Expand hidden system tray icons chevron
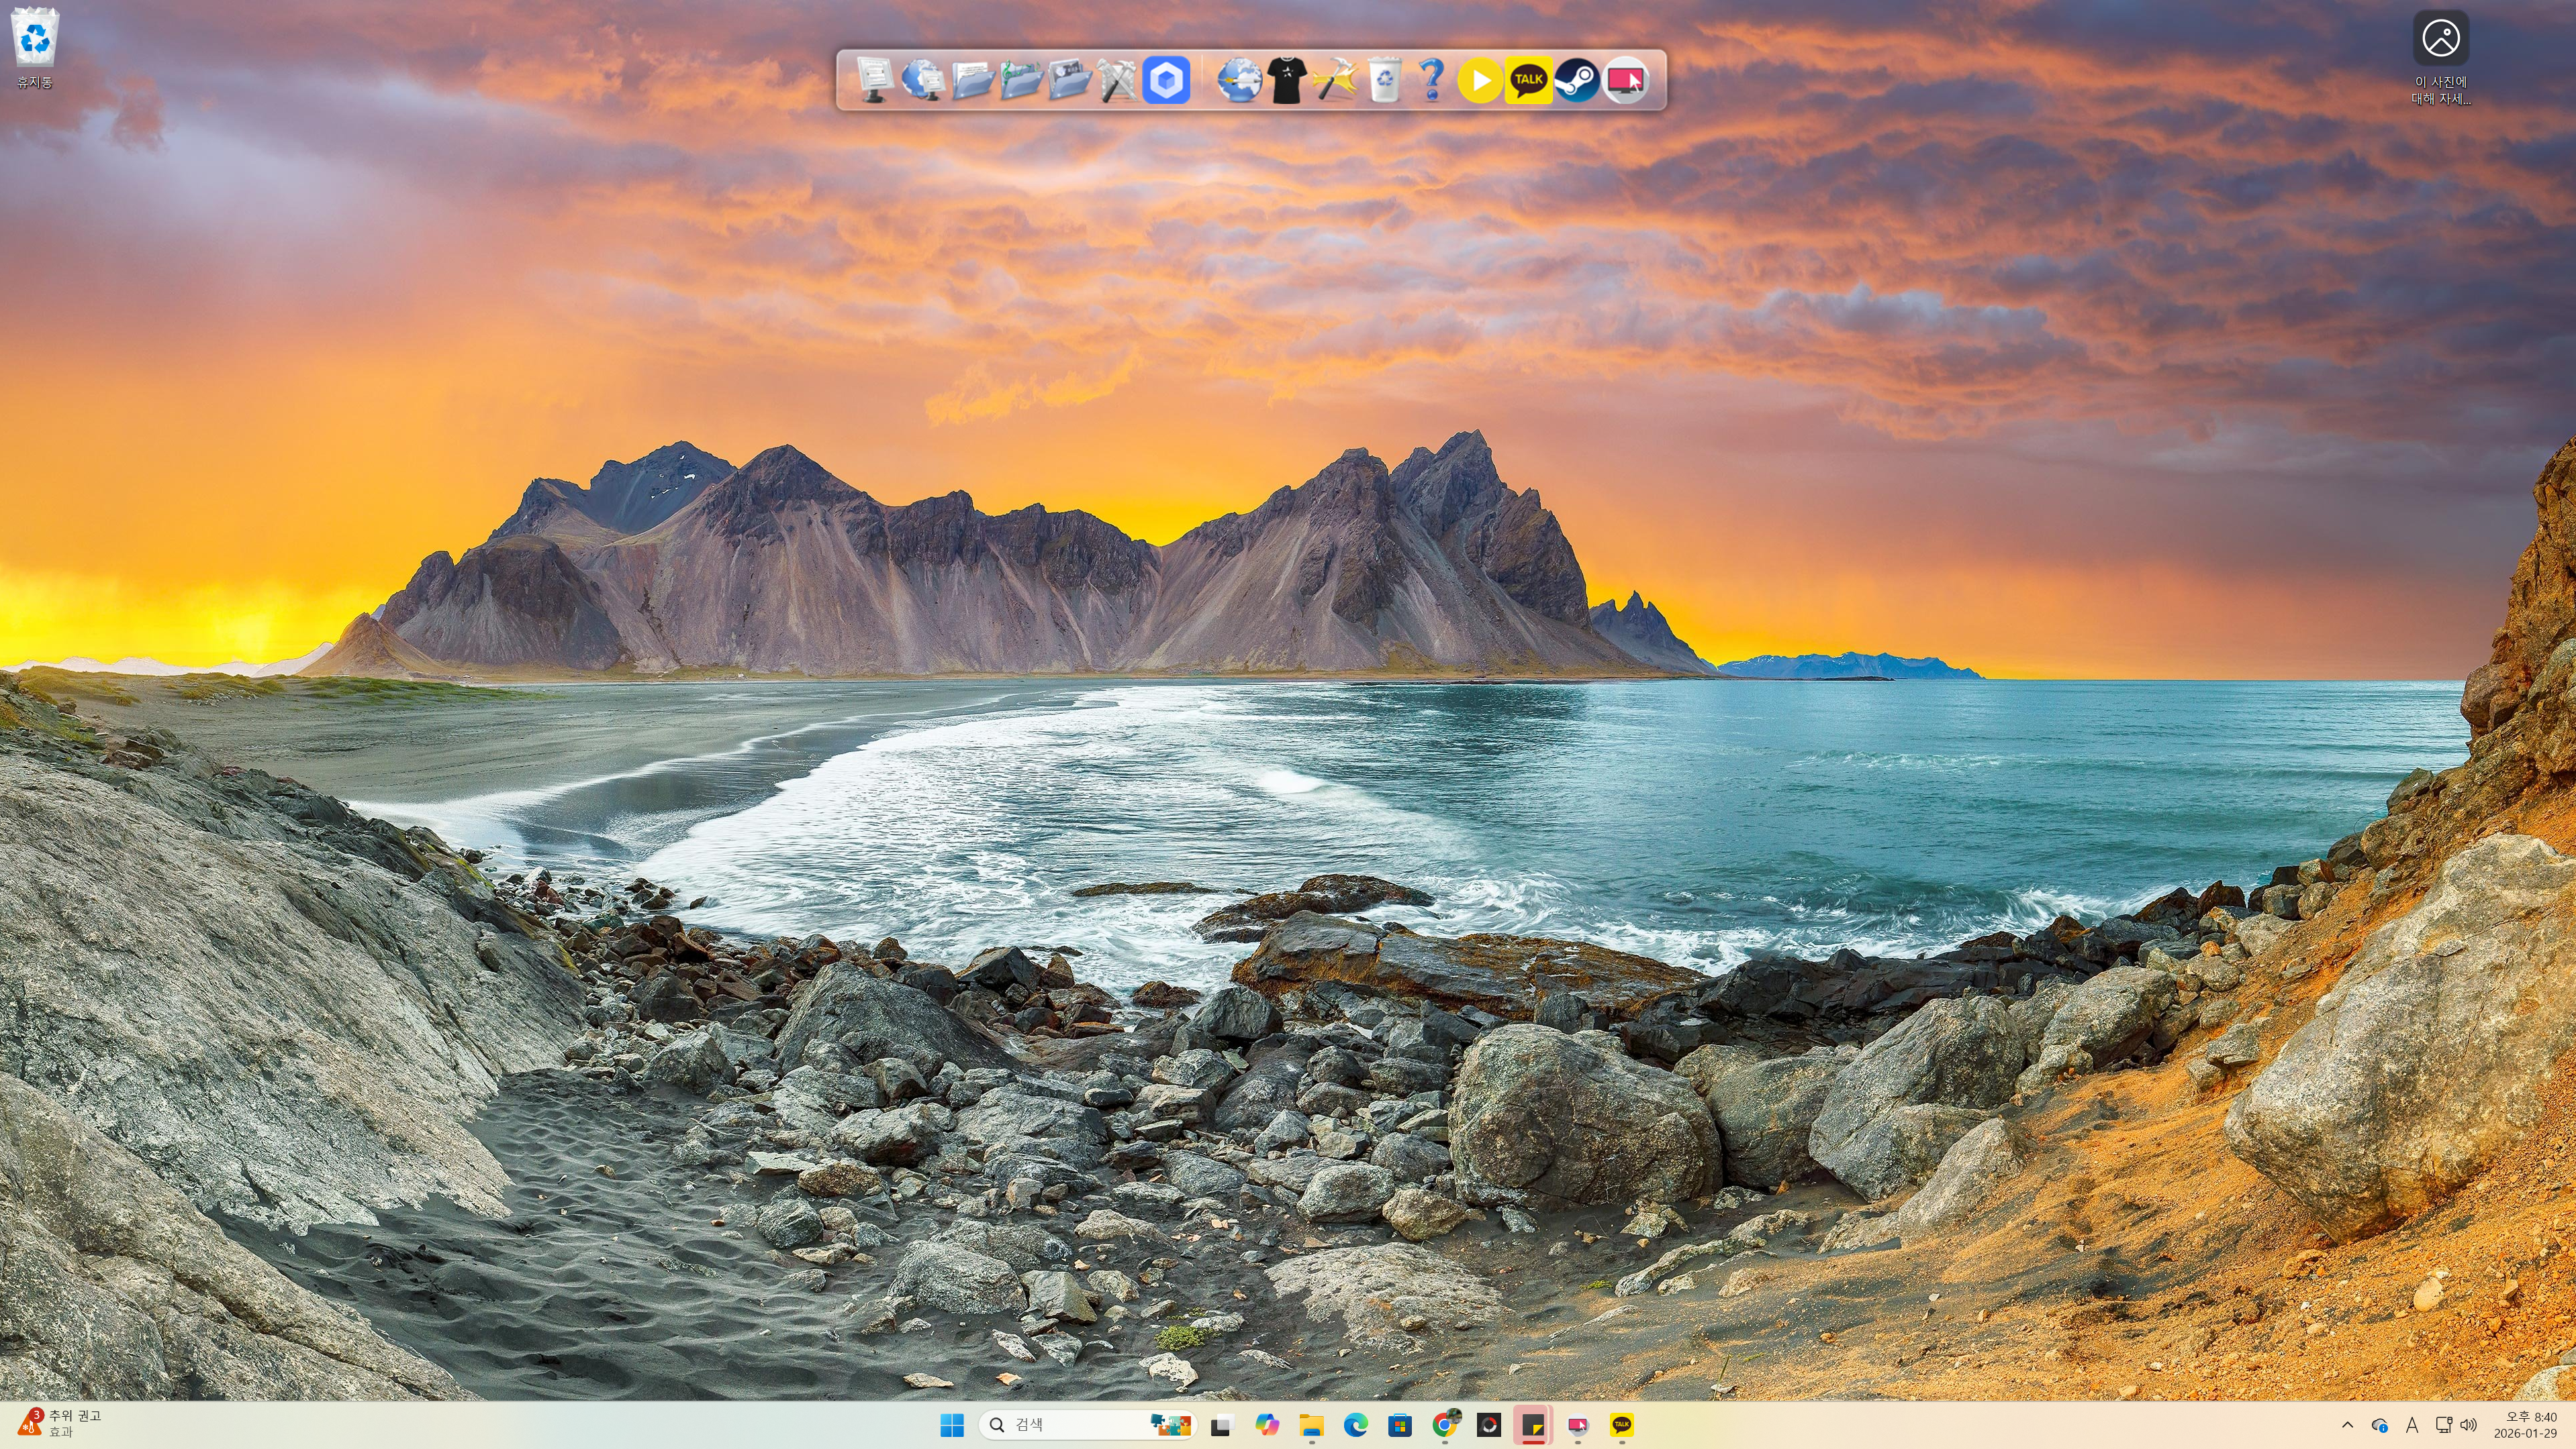The height and width of the screenshot is (1449, 2576). click(2347, 1425)
